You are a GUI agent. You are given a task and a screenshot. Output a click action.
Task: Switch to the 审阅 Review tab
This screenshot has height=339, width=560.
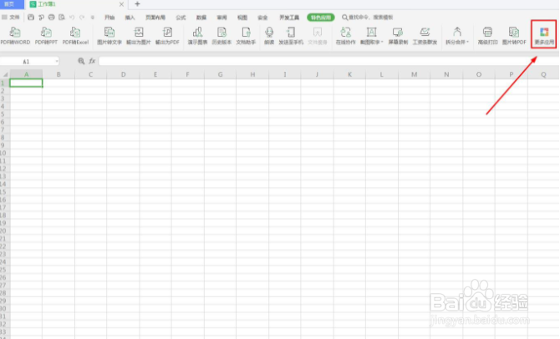[x=221, y=18]
